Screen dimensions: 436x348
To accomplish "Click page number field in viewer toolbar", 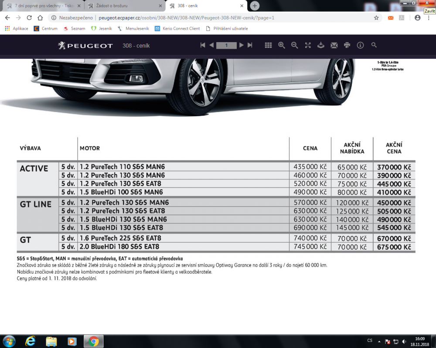I will tap(226, 46).
